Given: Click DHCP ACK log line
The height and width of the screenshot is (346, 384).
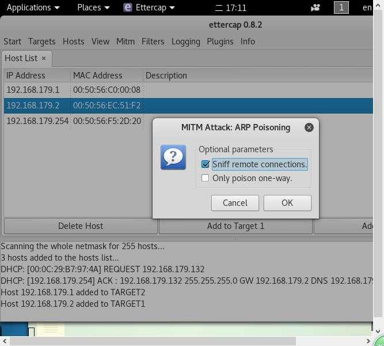Looking at the screenshot, I should click(187, 281).
